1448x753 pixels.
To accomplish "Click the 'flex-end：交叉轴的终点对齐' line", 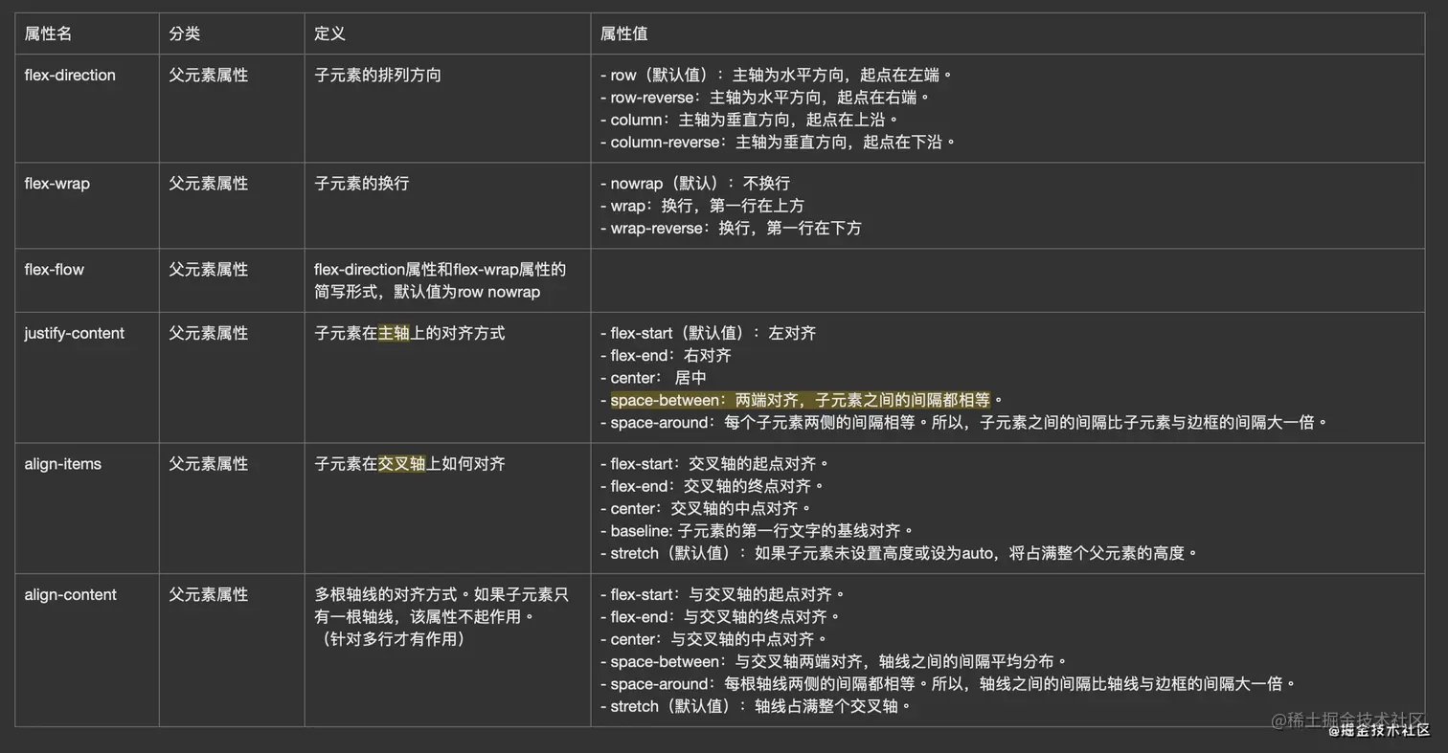I will [x=712, y=486].
